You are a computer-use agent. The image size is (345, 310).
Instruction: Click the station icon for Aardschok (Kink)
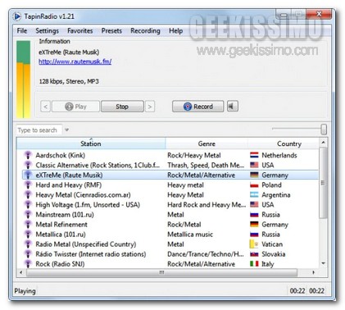click(28, 155)
